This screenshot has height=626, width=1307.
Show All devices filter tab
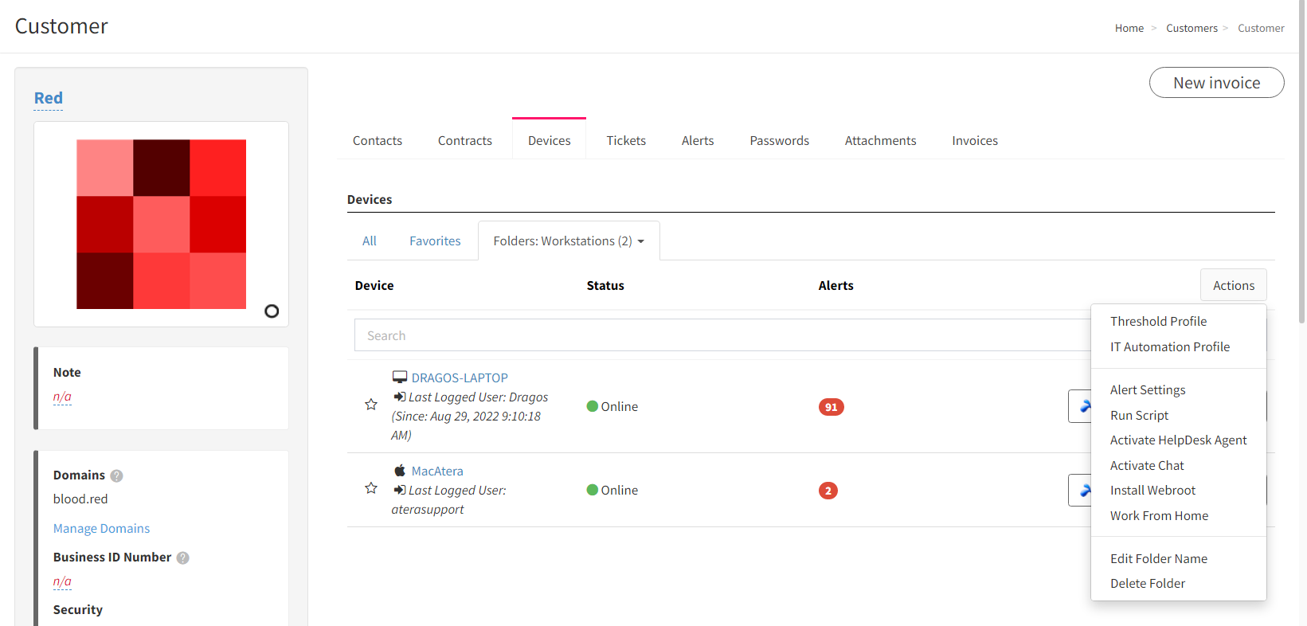tap(370, 241)
